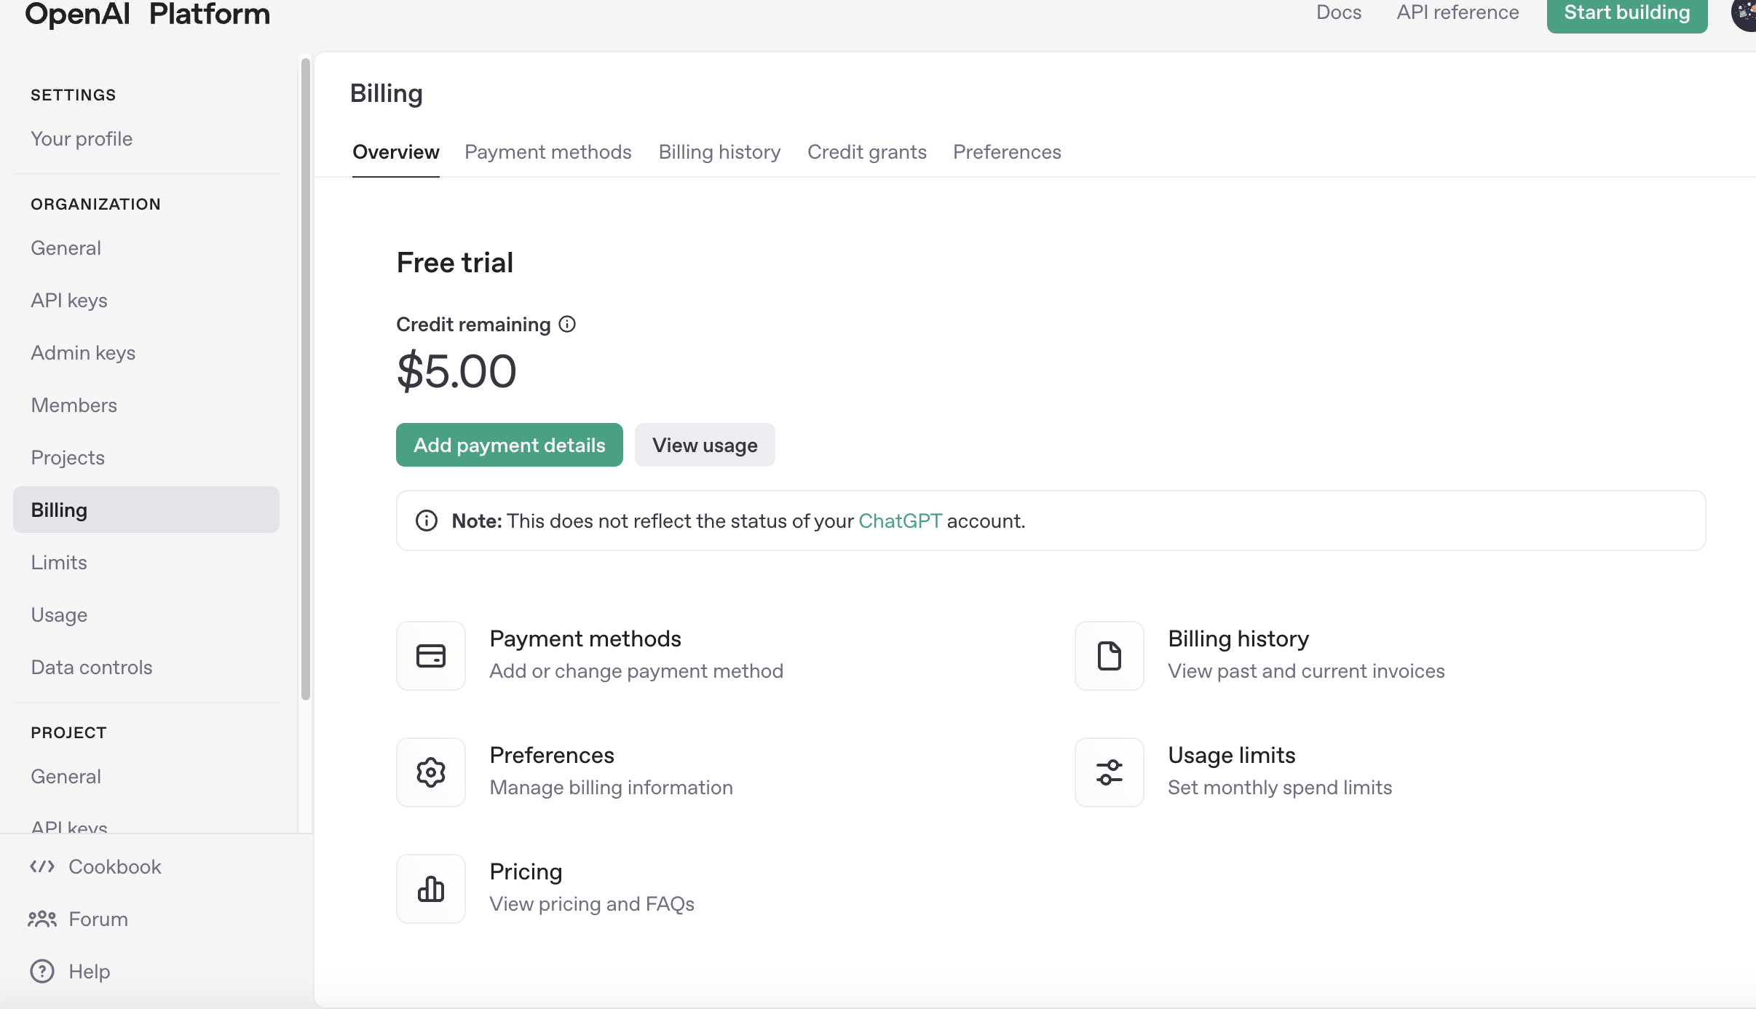Open API keys under Organization
Image resolution: width=1756 pixels, height=1009 pixels.
pos(69,301)
